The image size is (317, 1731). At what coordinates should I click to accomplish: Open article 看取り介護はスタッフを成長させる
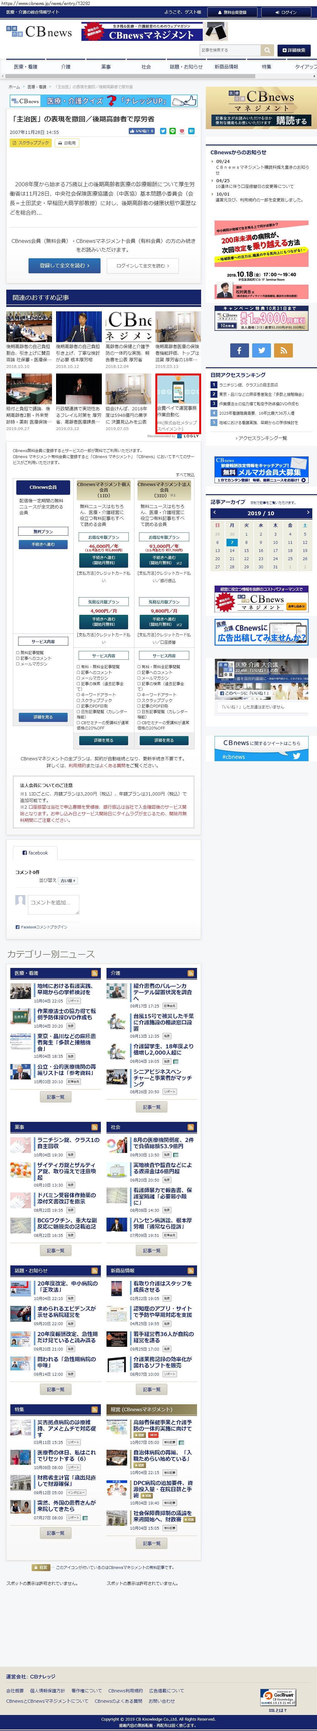(162, 1287)
